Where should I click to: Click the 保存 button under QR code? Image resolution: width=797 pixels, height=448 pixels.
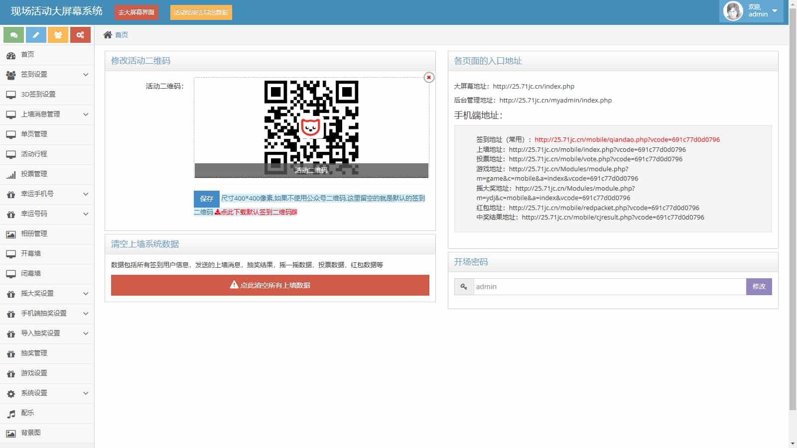pyautogui.click(x=206, y=199)
